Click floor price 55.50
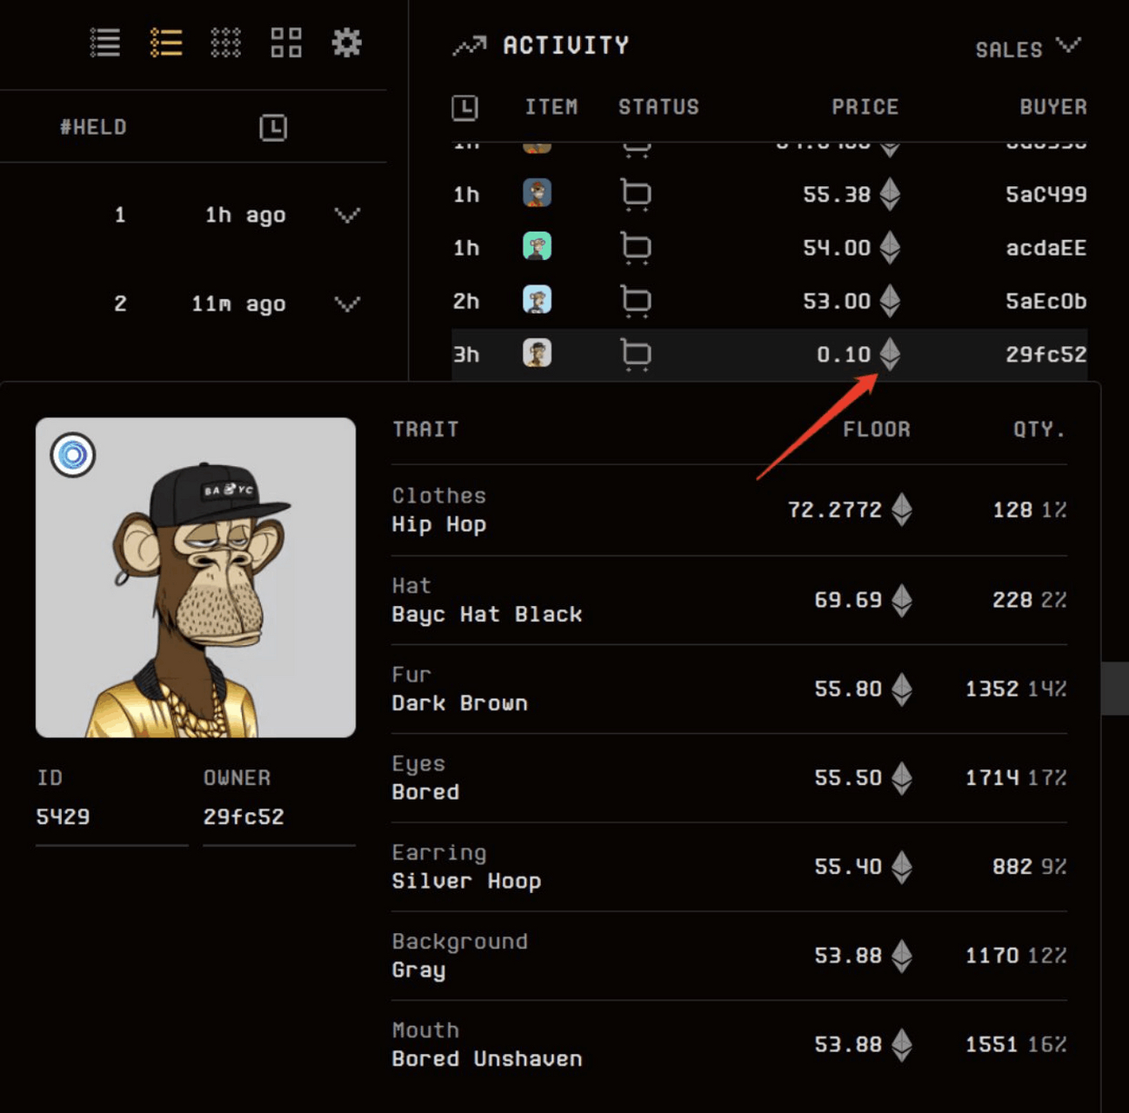Image resolution: width=1129 pixels, height=1113 pixels. coord(848,777)
